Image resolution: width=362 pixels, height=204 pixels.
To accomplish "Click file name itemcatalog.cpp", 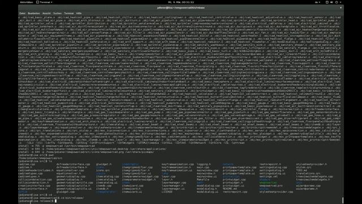I will [107, 176].
